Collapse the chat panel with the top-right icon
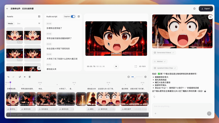 [x=210, y=17]
